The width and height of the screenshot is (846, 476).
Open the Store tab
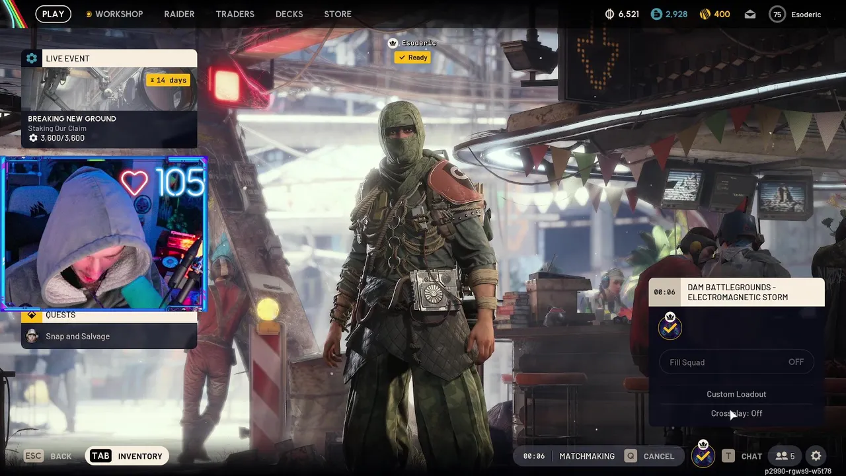pyautogui.click(x=338, y=14)
